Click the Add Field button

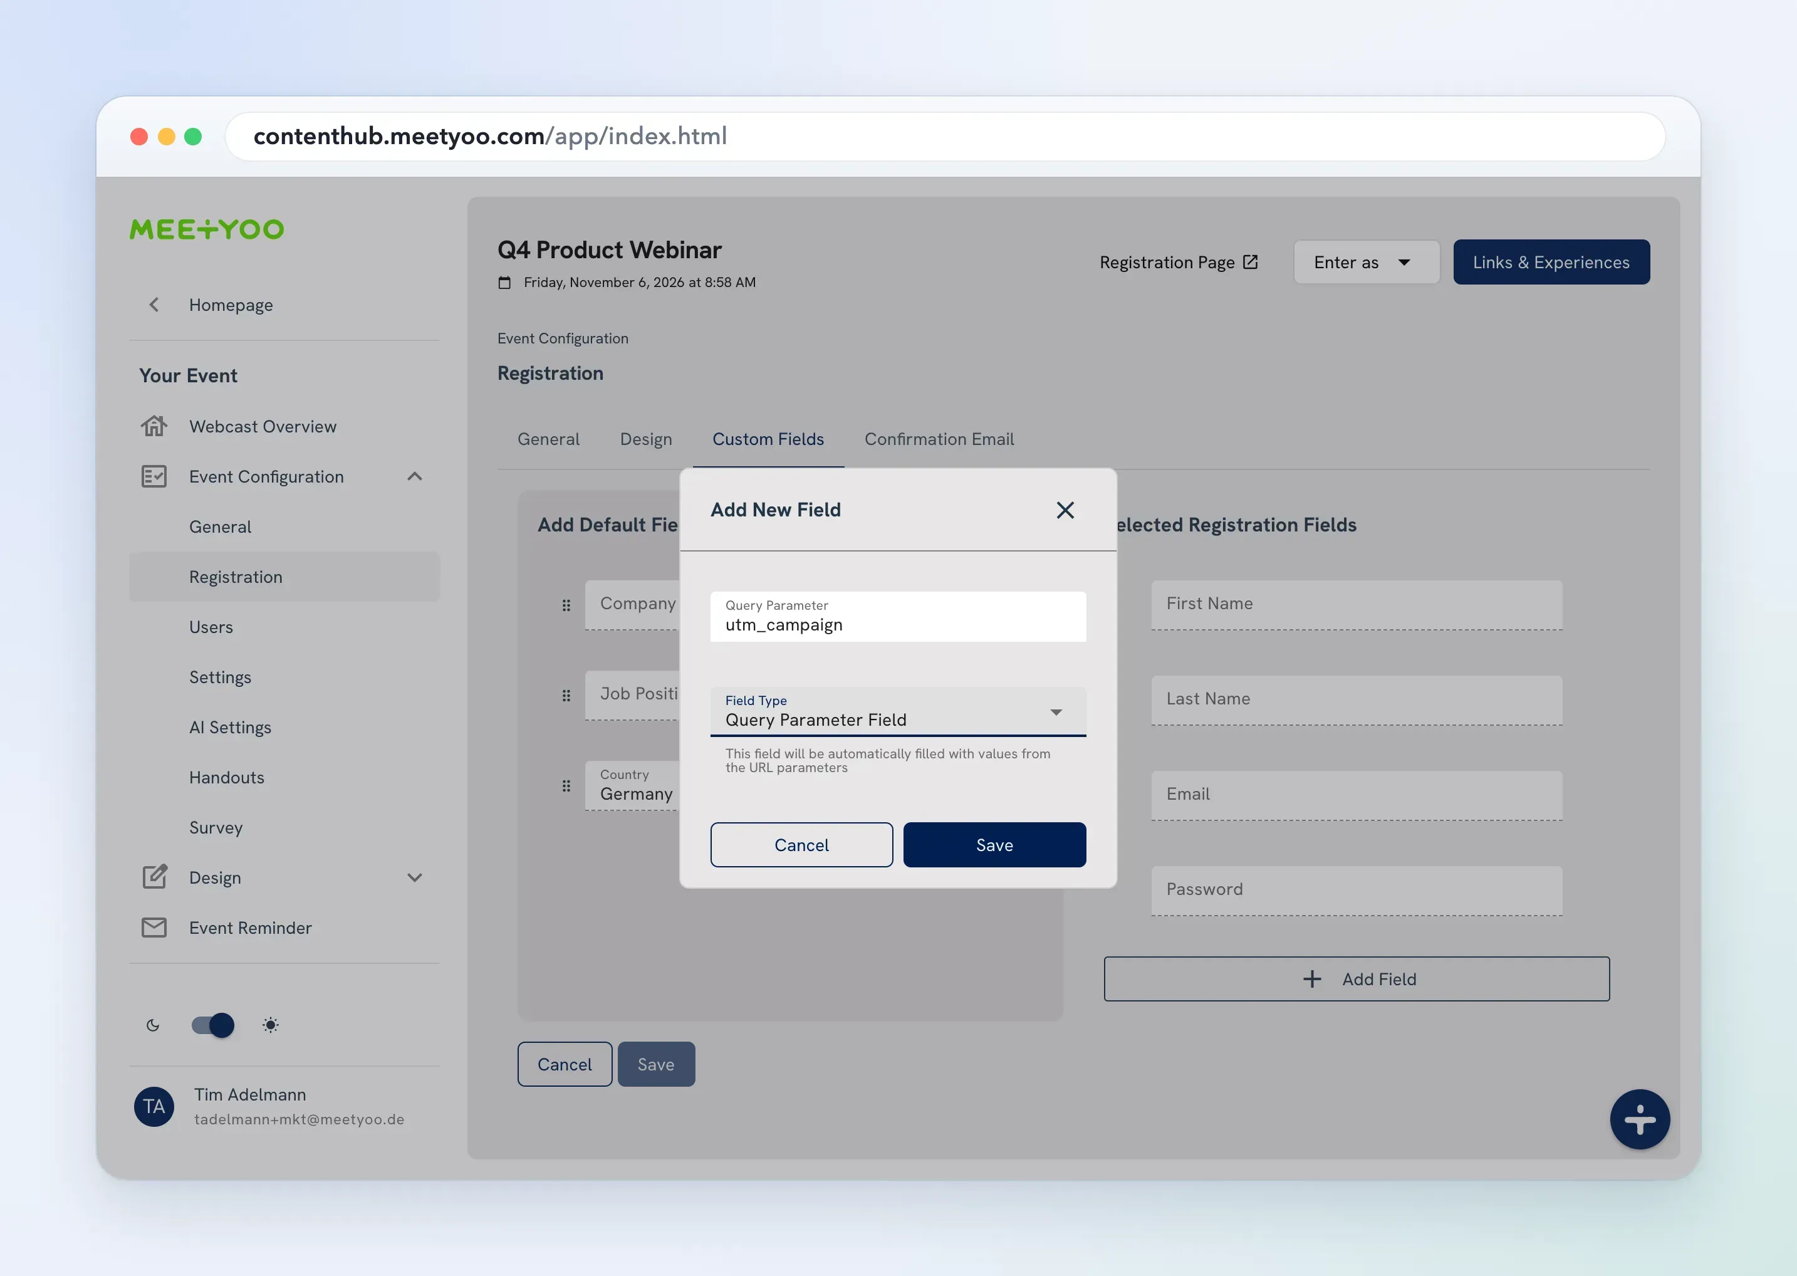pos(1357,979)
